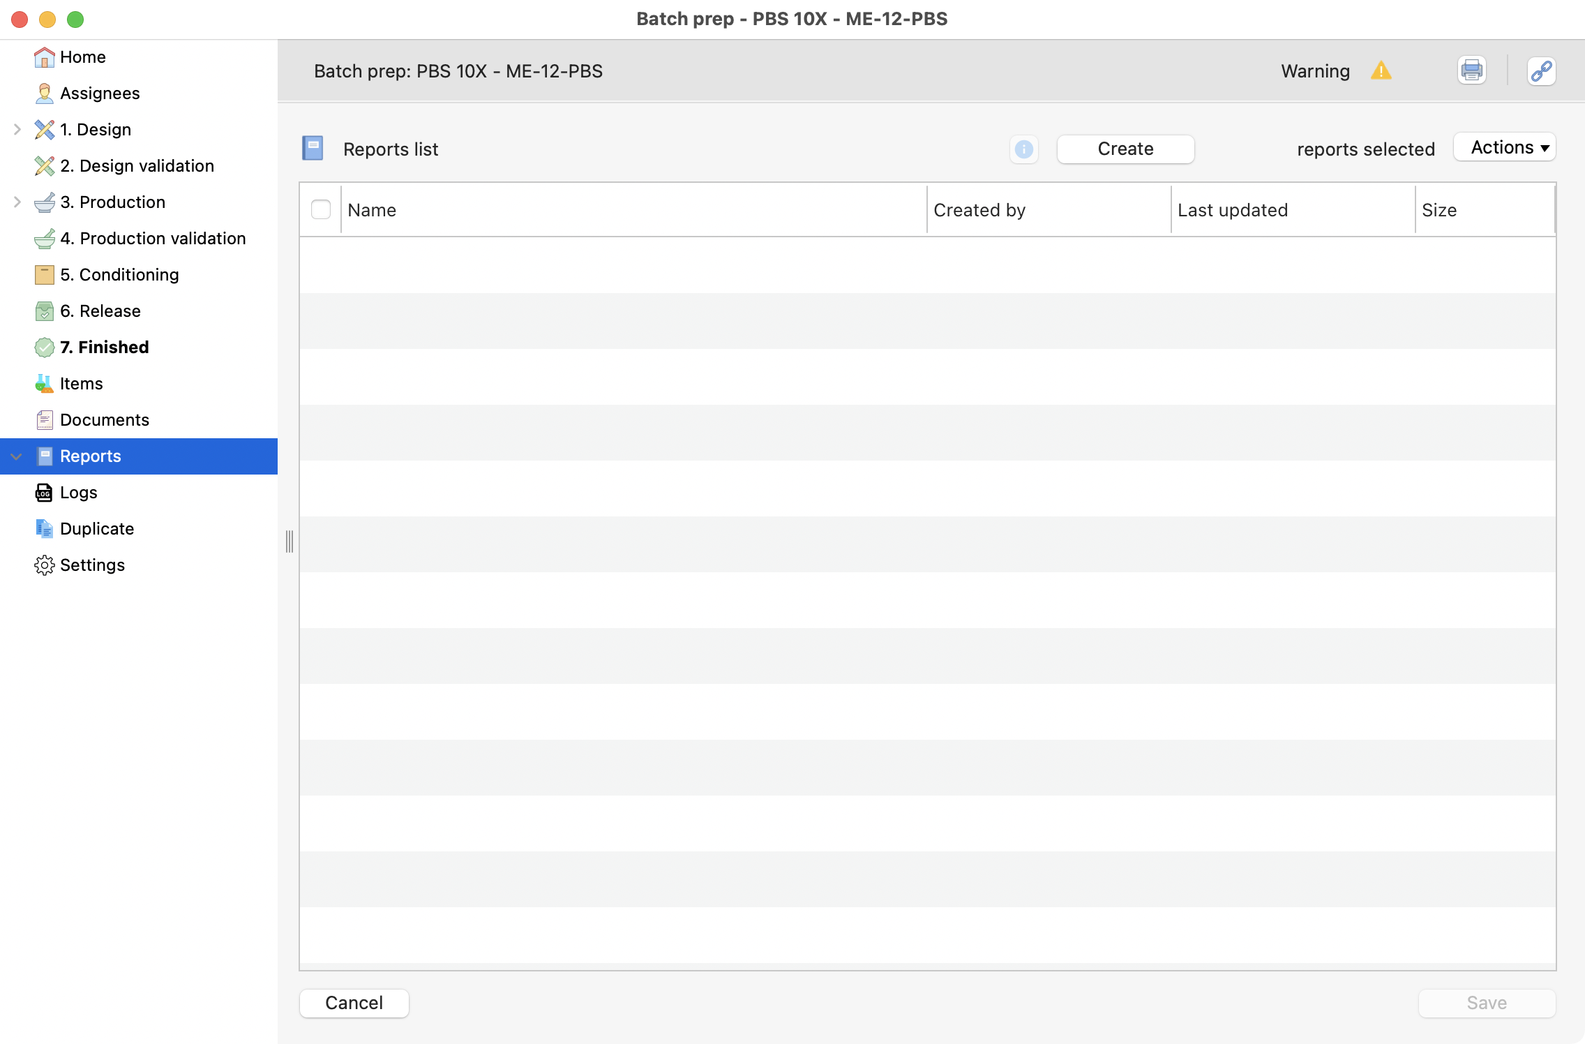Click the 'Reports list' heading

[391, 149]
